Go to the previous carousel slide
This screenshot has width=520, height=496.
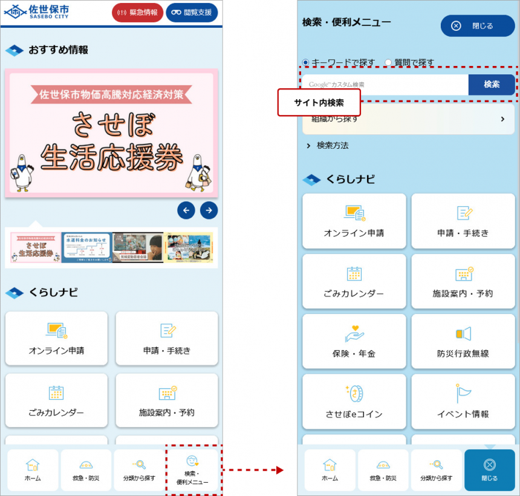(x=186, y=210)
